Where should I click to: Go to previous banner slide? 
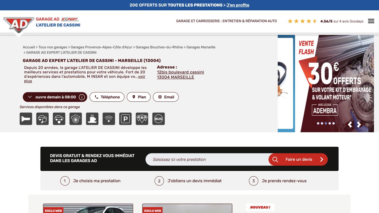(x=350, y=125)
